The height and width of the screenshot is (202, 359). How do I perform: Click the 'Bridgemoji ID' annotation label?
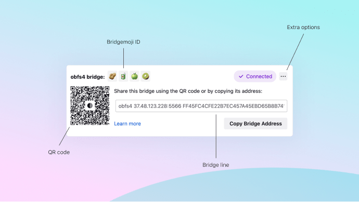pos(123,42)
